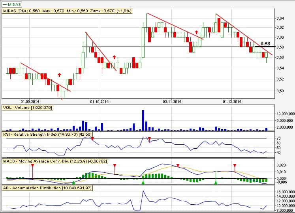The width and height of the screenshot is (295, 213).
Task: Click the 01.10.2014 date axis label
Action: (99, 101)
